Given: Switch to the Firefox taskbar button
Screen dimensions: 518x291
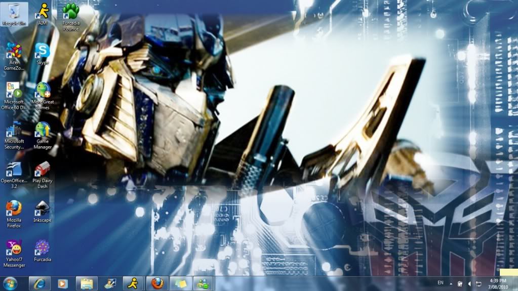Looking at the screenshot, I should click(x=157, y=283).
